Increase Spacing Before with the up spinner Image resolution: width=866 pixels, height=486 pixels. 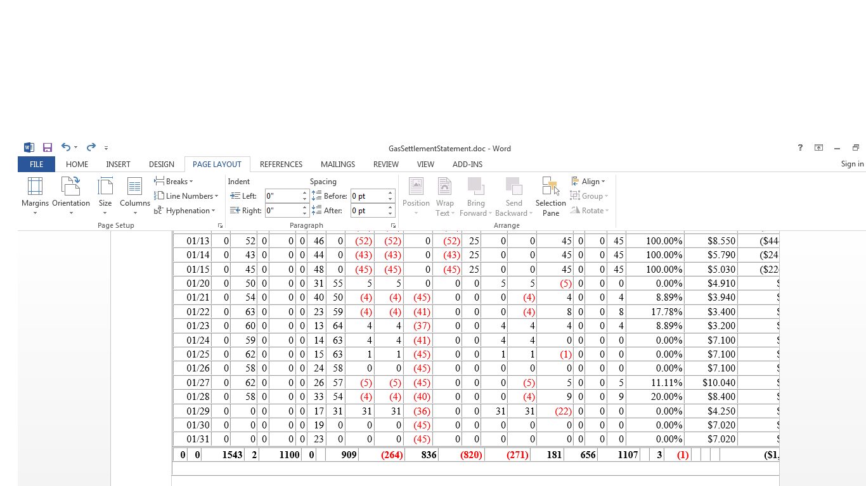tap(391, 193)
